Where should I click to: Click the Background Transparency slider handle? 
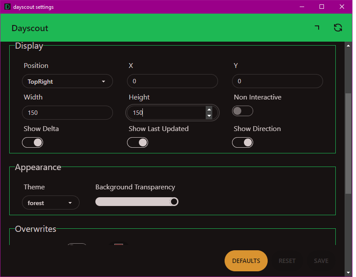point(174,202)
